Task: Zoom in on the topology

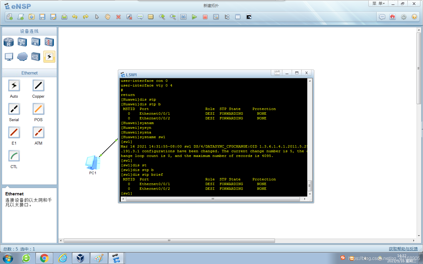Action: pyautogui.click(x=162, y=17)
